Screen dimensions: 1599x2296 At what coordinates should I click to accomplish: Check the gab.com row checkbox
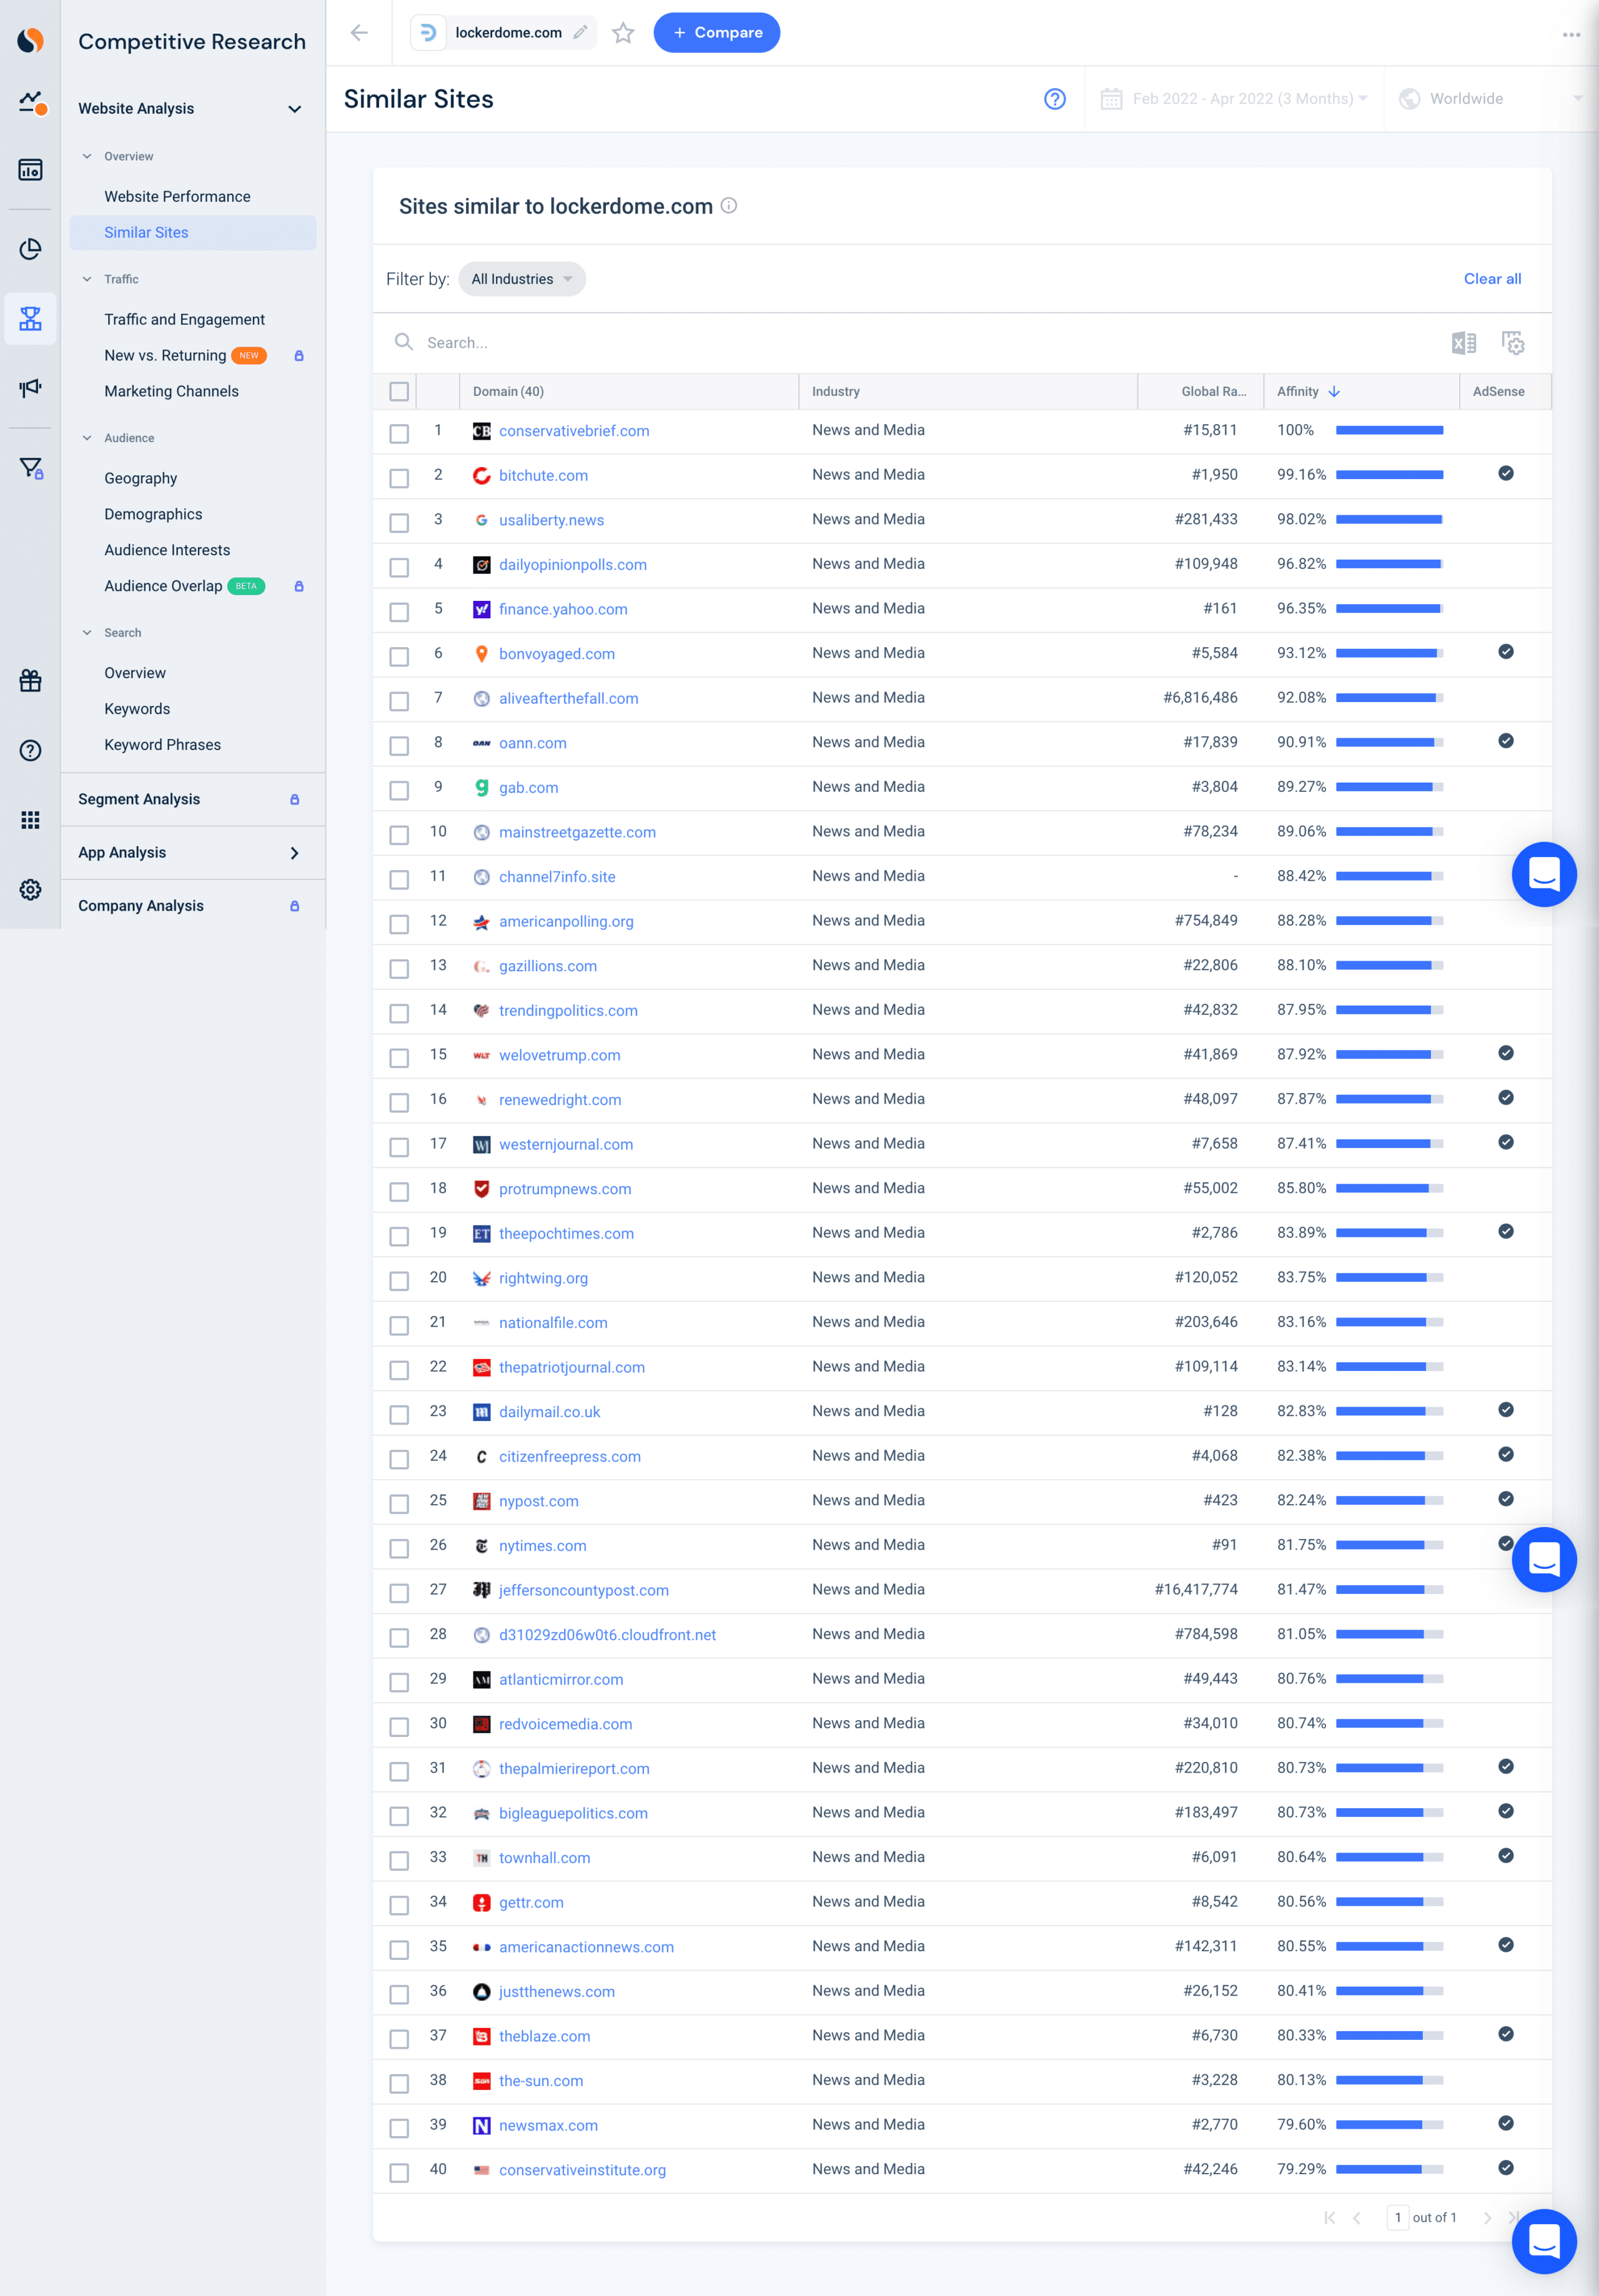click(x=399, y=791)
